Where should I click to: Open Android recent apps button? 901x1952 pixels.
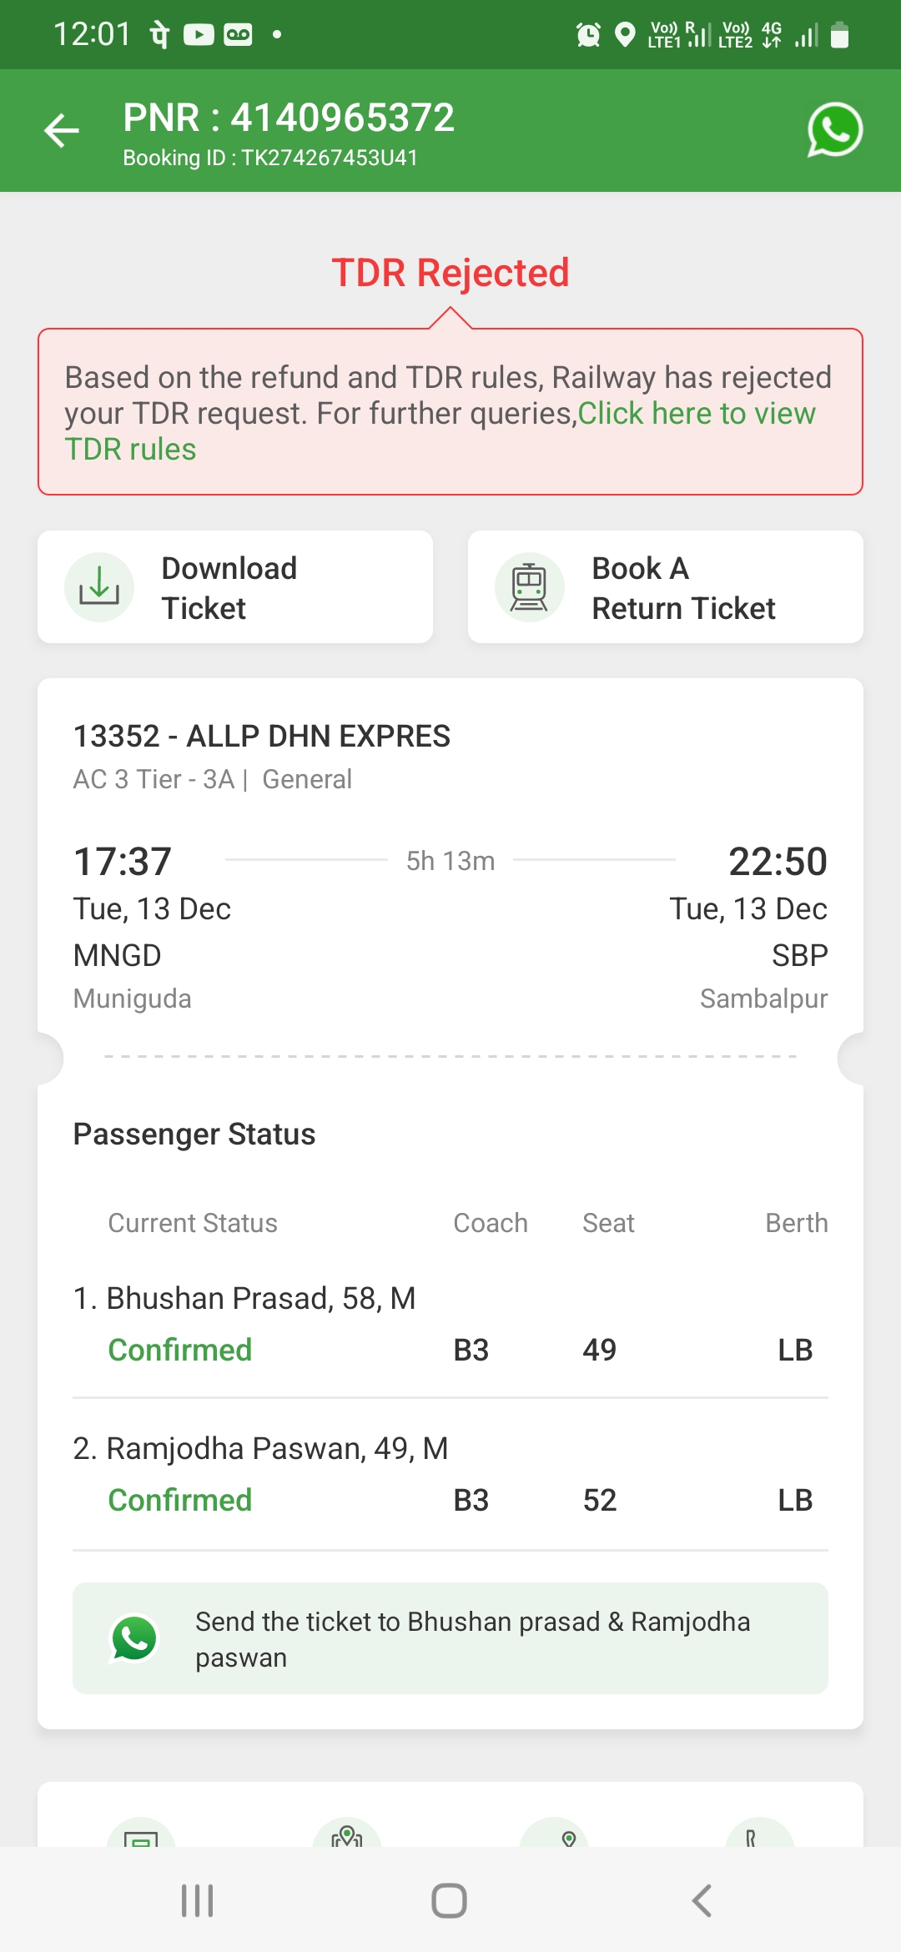[198, 1901]
